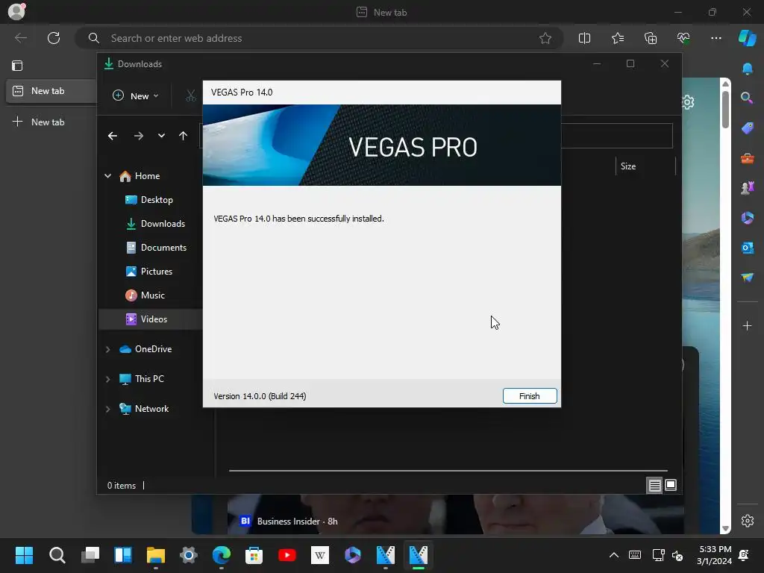Collapse the Home tree node
The height and width of the screenshot is (573, 764).
[107, 176]
